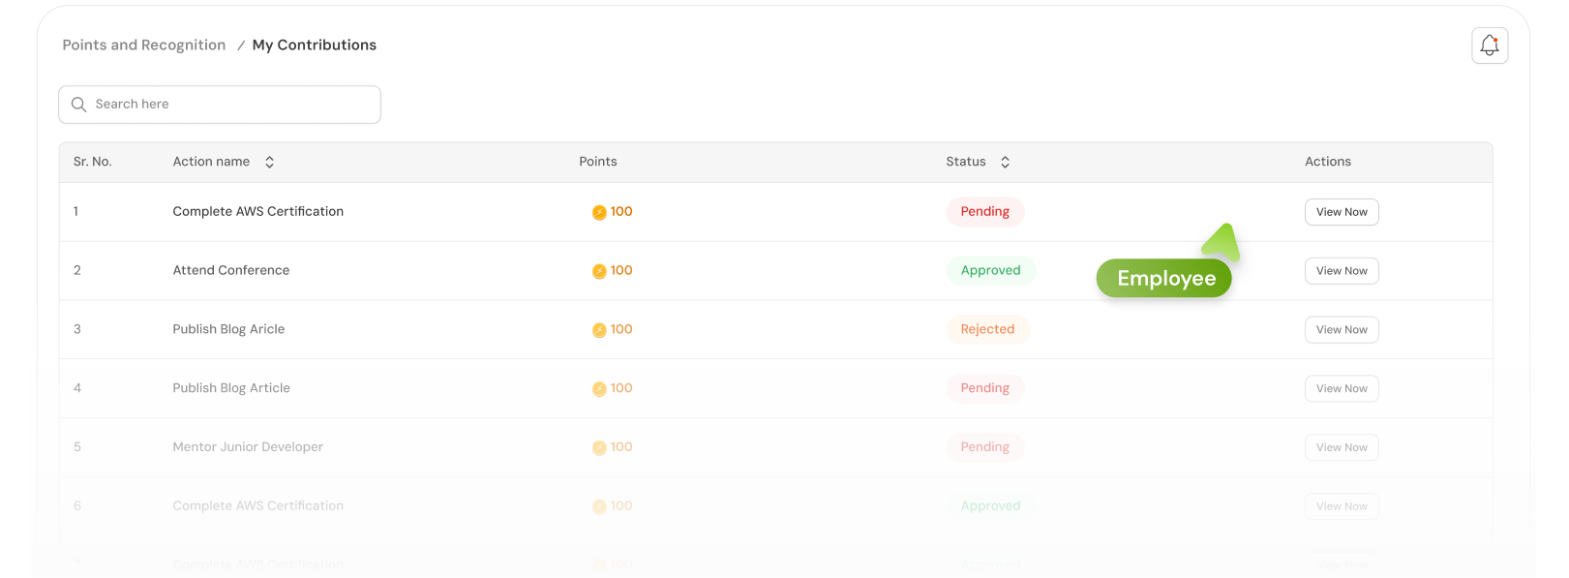Screen dimensions: 1569x578
Task: Click View Now for Mentor Junior Developer
Action: [1342, 447]
